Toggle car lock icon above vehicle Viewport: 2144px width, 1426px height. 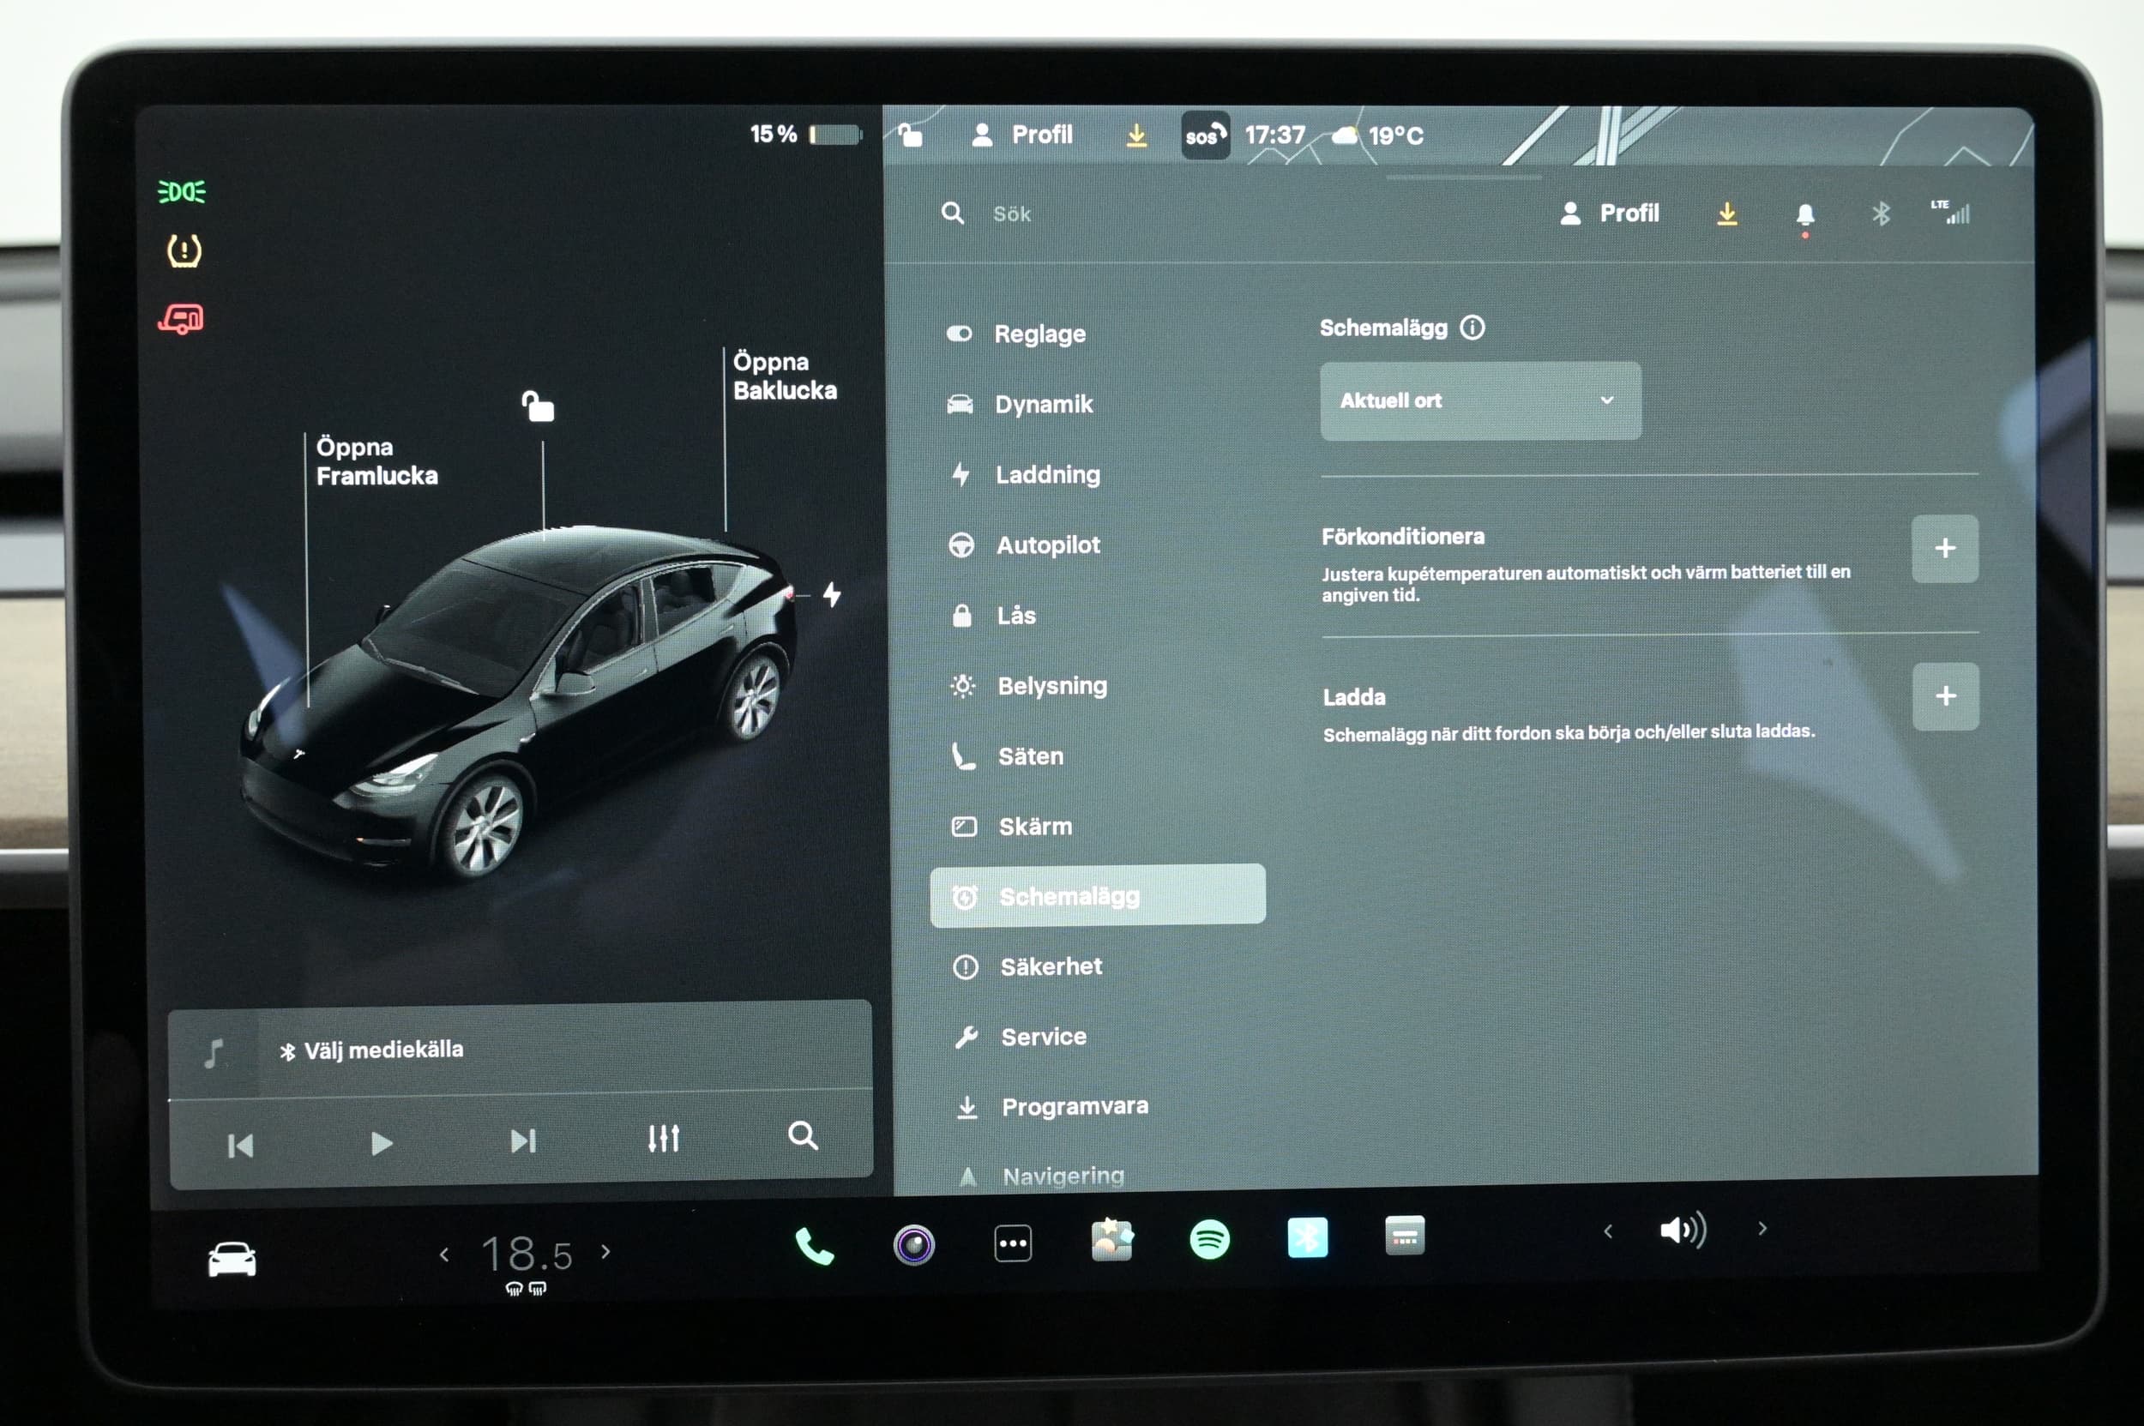pyautogui.click(x=538, y=406)
